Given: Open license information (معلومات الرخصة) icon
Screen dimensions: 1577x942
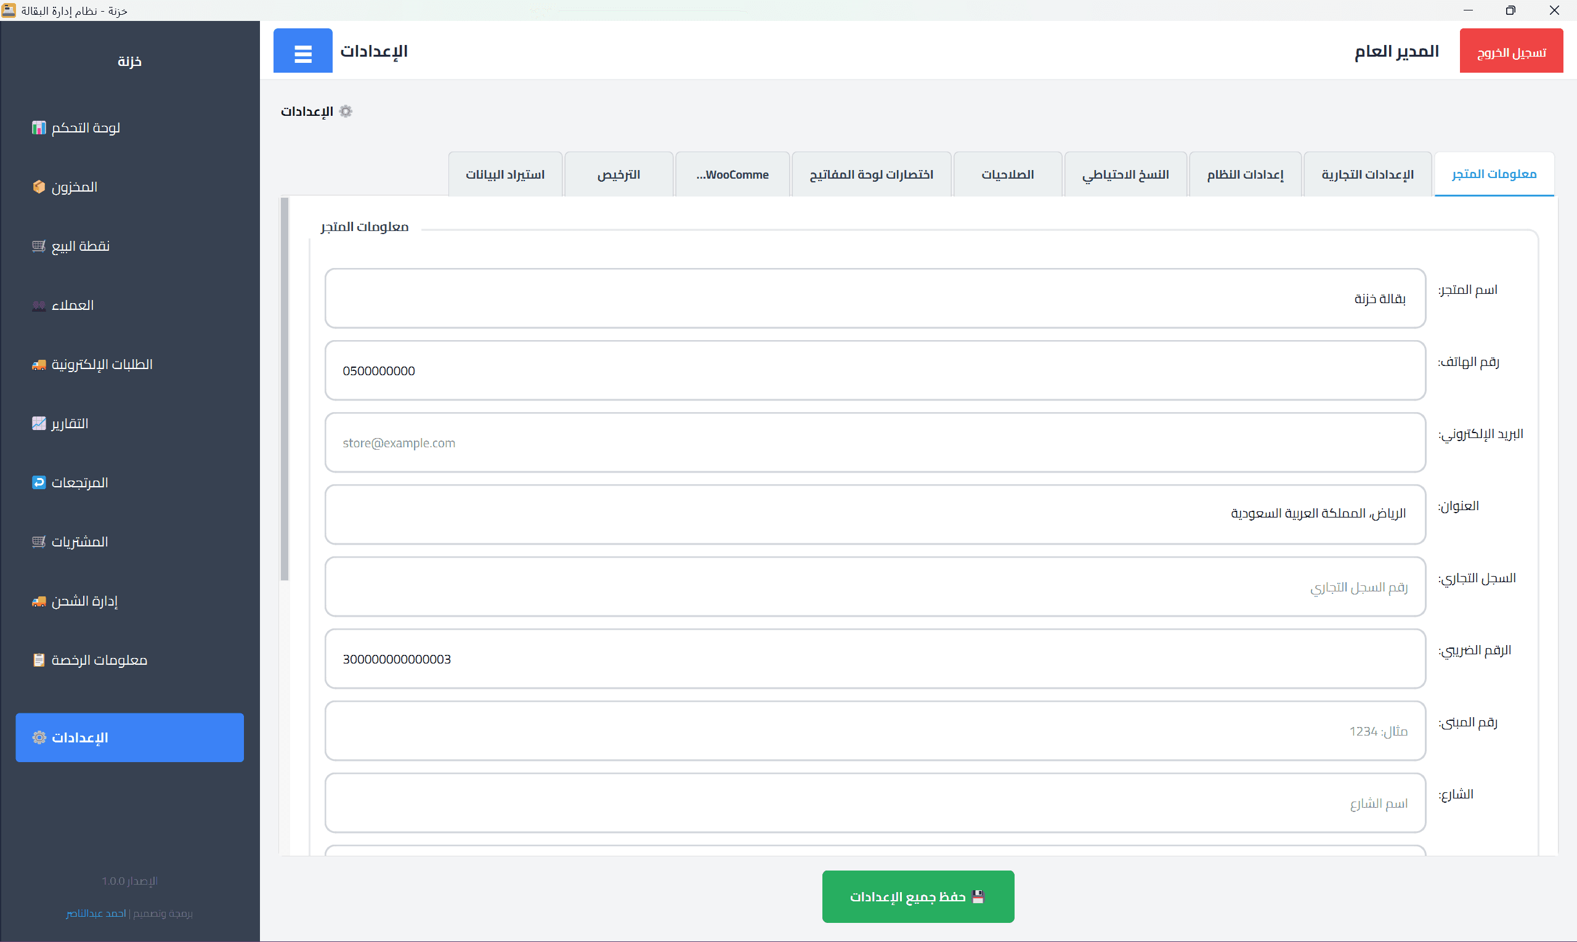Looking at the screenshot, I should (x=39, y=660).
